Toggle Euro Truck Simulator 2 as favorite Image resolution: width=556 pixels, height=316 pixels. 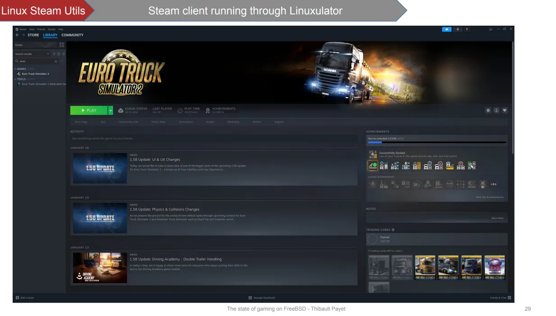click(504, 110)
